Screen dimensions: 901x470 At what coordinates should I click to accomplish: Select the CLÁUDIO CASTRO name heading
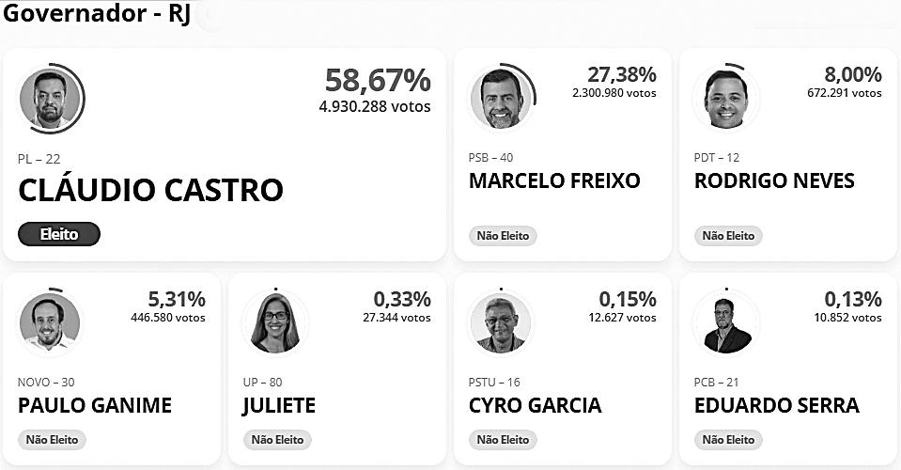click(x=150, y=190)
